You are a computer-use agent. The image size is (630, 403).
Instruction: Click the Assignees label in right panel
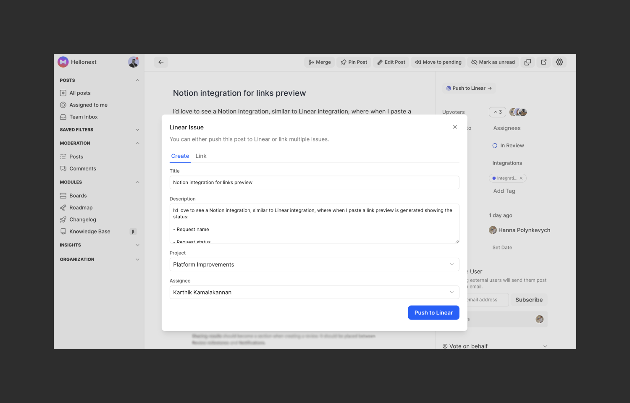tap(507, 128)
